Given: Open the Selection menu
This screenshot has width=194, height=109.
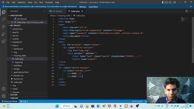Looking at the screenshot, I should click(22, 2).
